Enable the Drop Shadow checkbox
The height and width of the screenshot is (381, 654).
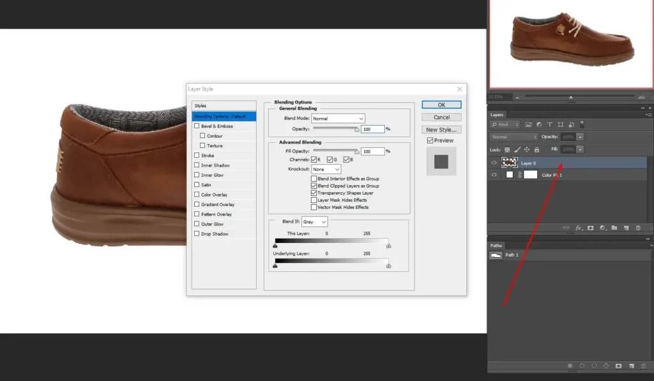[197, 234]
